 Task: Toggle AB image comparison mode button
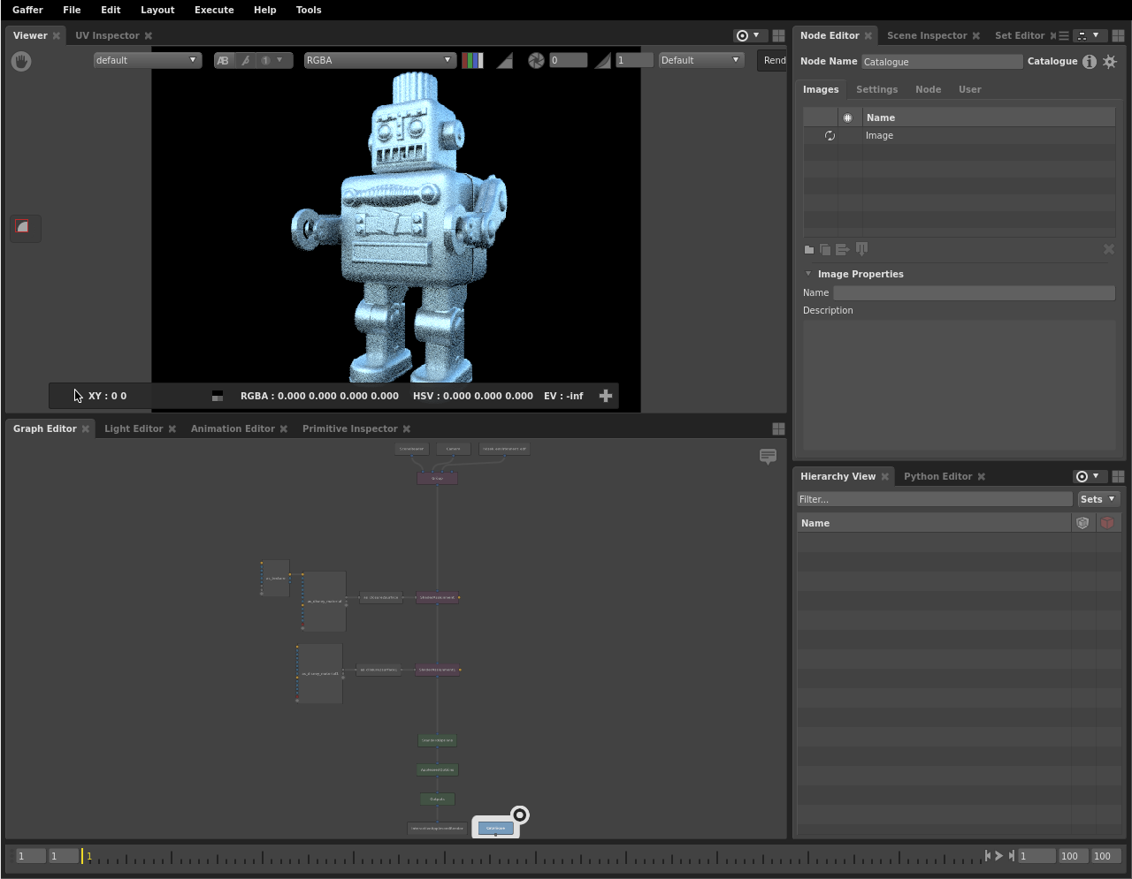click(223, 60)
